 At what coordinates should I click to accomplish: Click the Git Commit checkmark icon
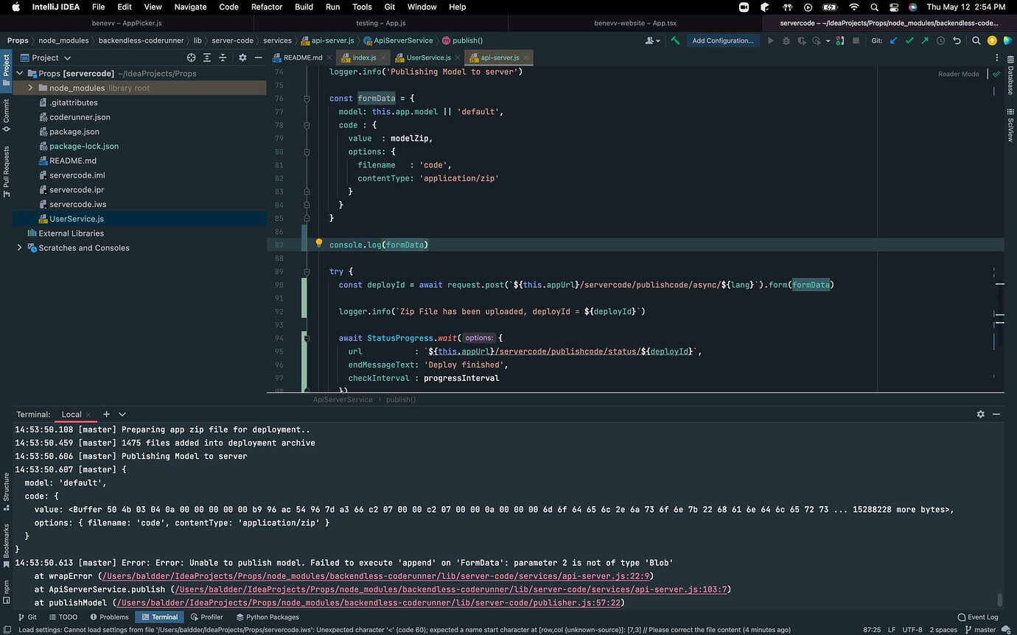909,41
